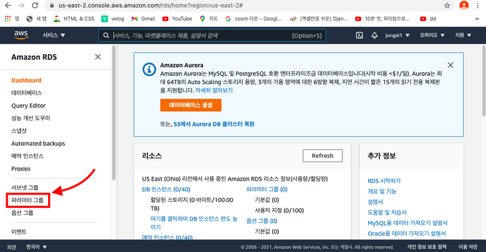Select Dashboard in the RDS sidebar
The height and width of the screenshot is (252, 486).
[x=27, y=80]
